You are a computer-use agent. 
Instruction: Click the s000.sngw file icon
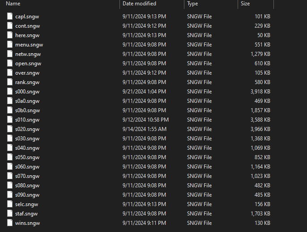tap(10, 92)
